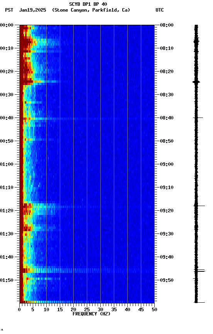213x334 pixels.
Task: Click the 08:20 UTC time label
Action: pyautogui.click(x=167, y=72)
